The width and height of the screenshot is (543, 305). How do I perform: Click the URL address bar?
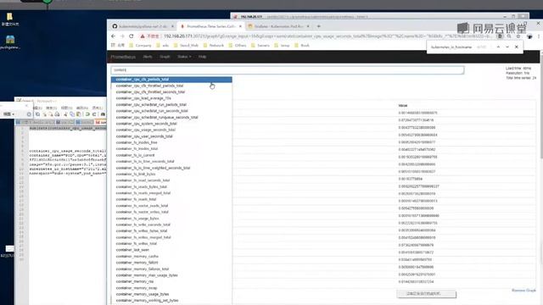click(327, 36)
